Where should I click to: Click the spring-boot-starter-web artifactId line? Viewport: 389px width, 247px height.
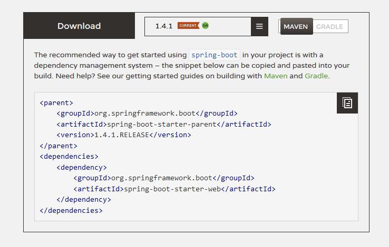click(174, 189)
